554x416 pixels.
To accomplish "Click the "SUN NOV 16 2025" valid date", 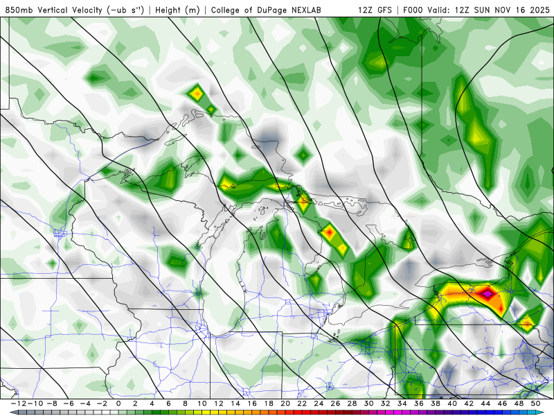I will pos(512,10).
